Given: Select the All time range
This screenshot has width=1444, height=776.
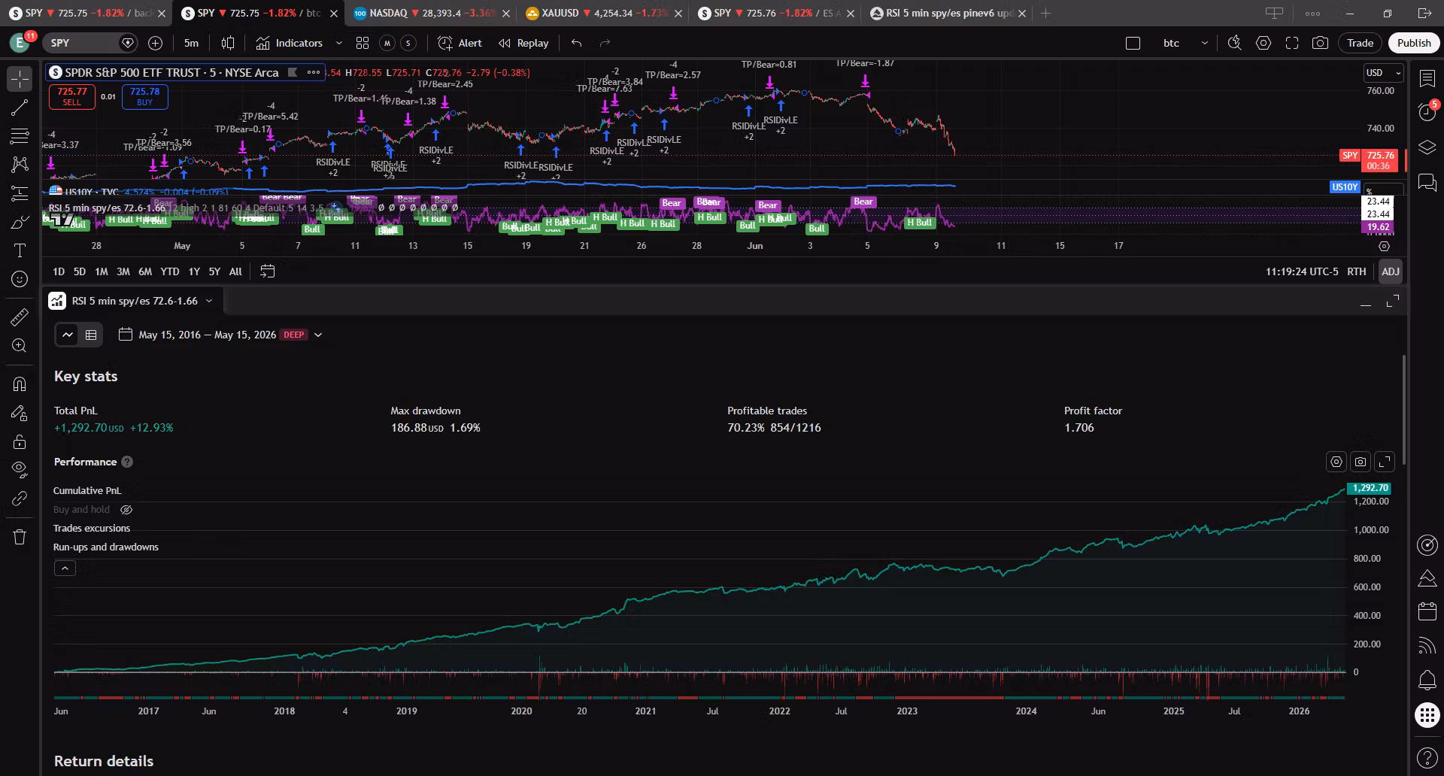Looking at the screenshot, I should pyautogui.click(x=235, y=271).
